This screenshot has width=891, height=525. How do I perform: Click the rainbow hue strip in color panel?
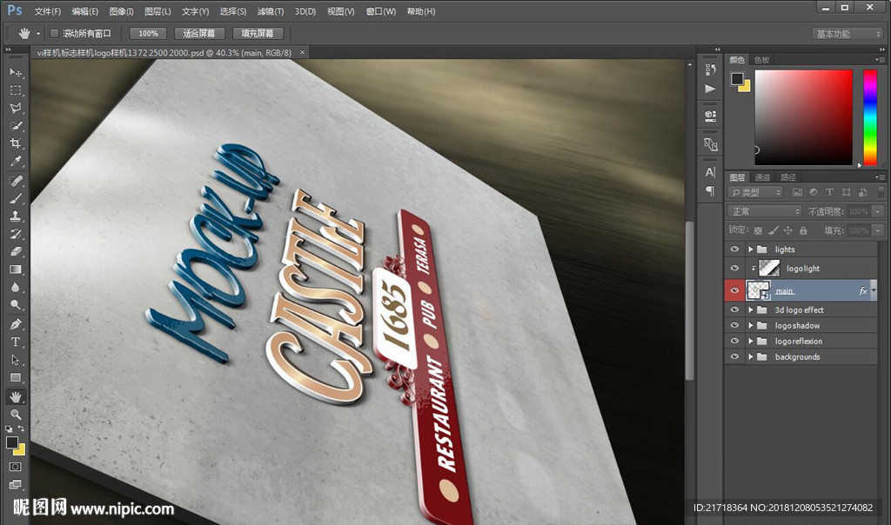[869, 116]
